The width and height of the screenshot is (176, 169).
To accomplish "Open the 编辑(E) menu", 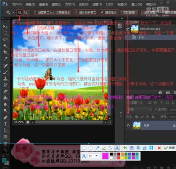I will tap(30, 4).
